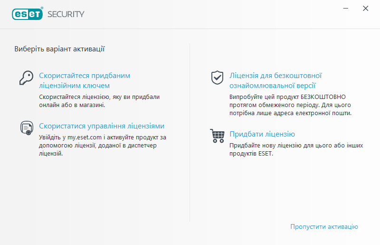Click description about license bought online or in store
Image resolution: width=380 pixels, height=245 pixels.
coord(99,100)
